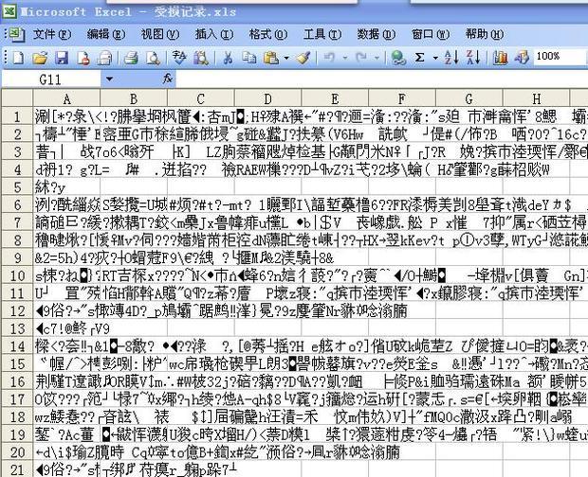
Task: Click the fx Insert Function button
Action: [168, 79]
